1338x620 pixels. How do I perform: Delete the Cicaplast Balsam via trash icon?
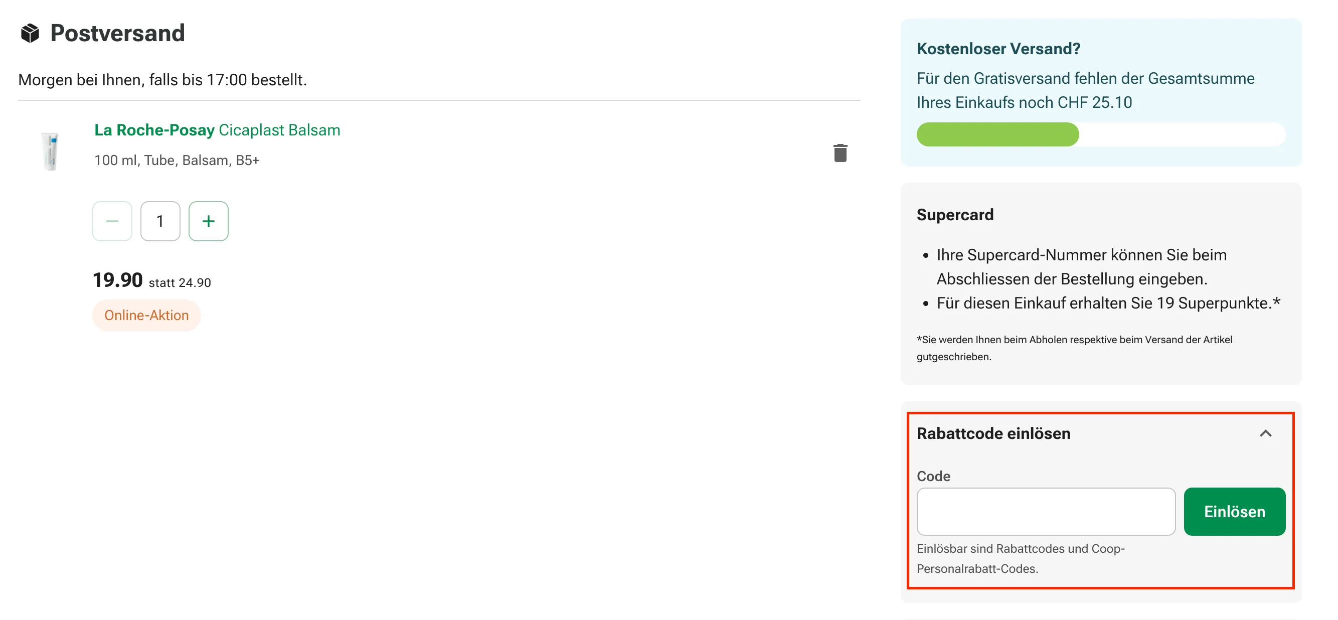point(841,153)
